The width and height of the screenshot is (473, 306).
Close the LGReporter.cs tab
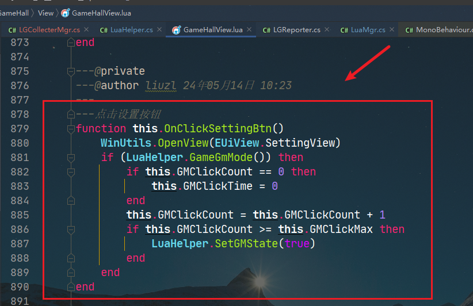click(327, 30)
